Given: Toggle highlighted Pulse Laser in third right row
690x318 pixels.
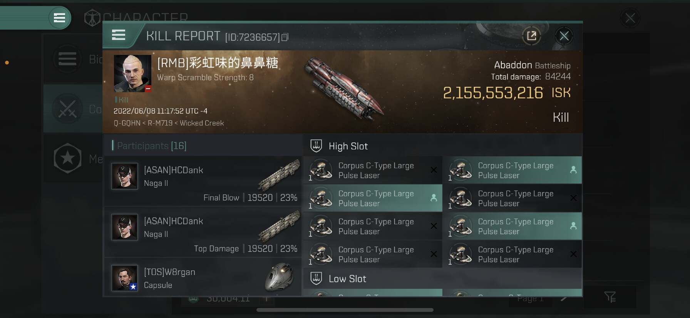Looking at the screenshot, I should (512, 226).
